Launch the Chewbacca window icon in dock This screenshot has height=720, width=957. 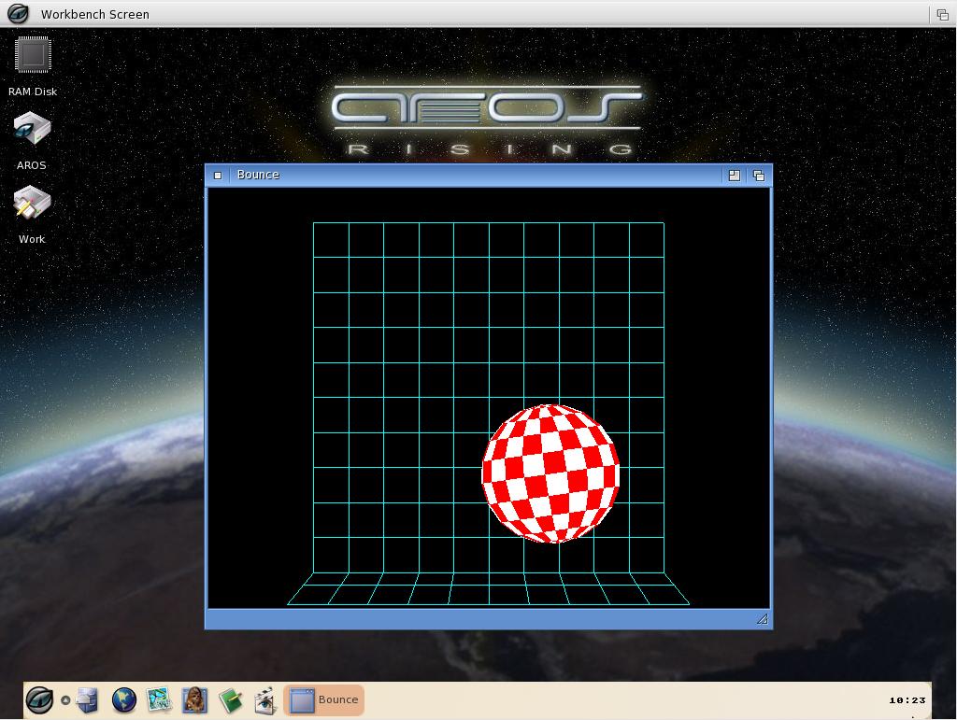coord(194,699)
